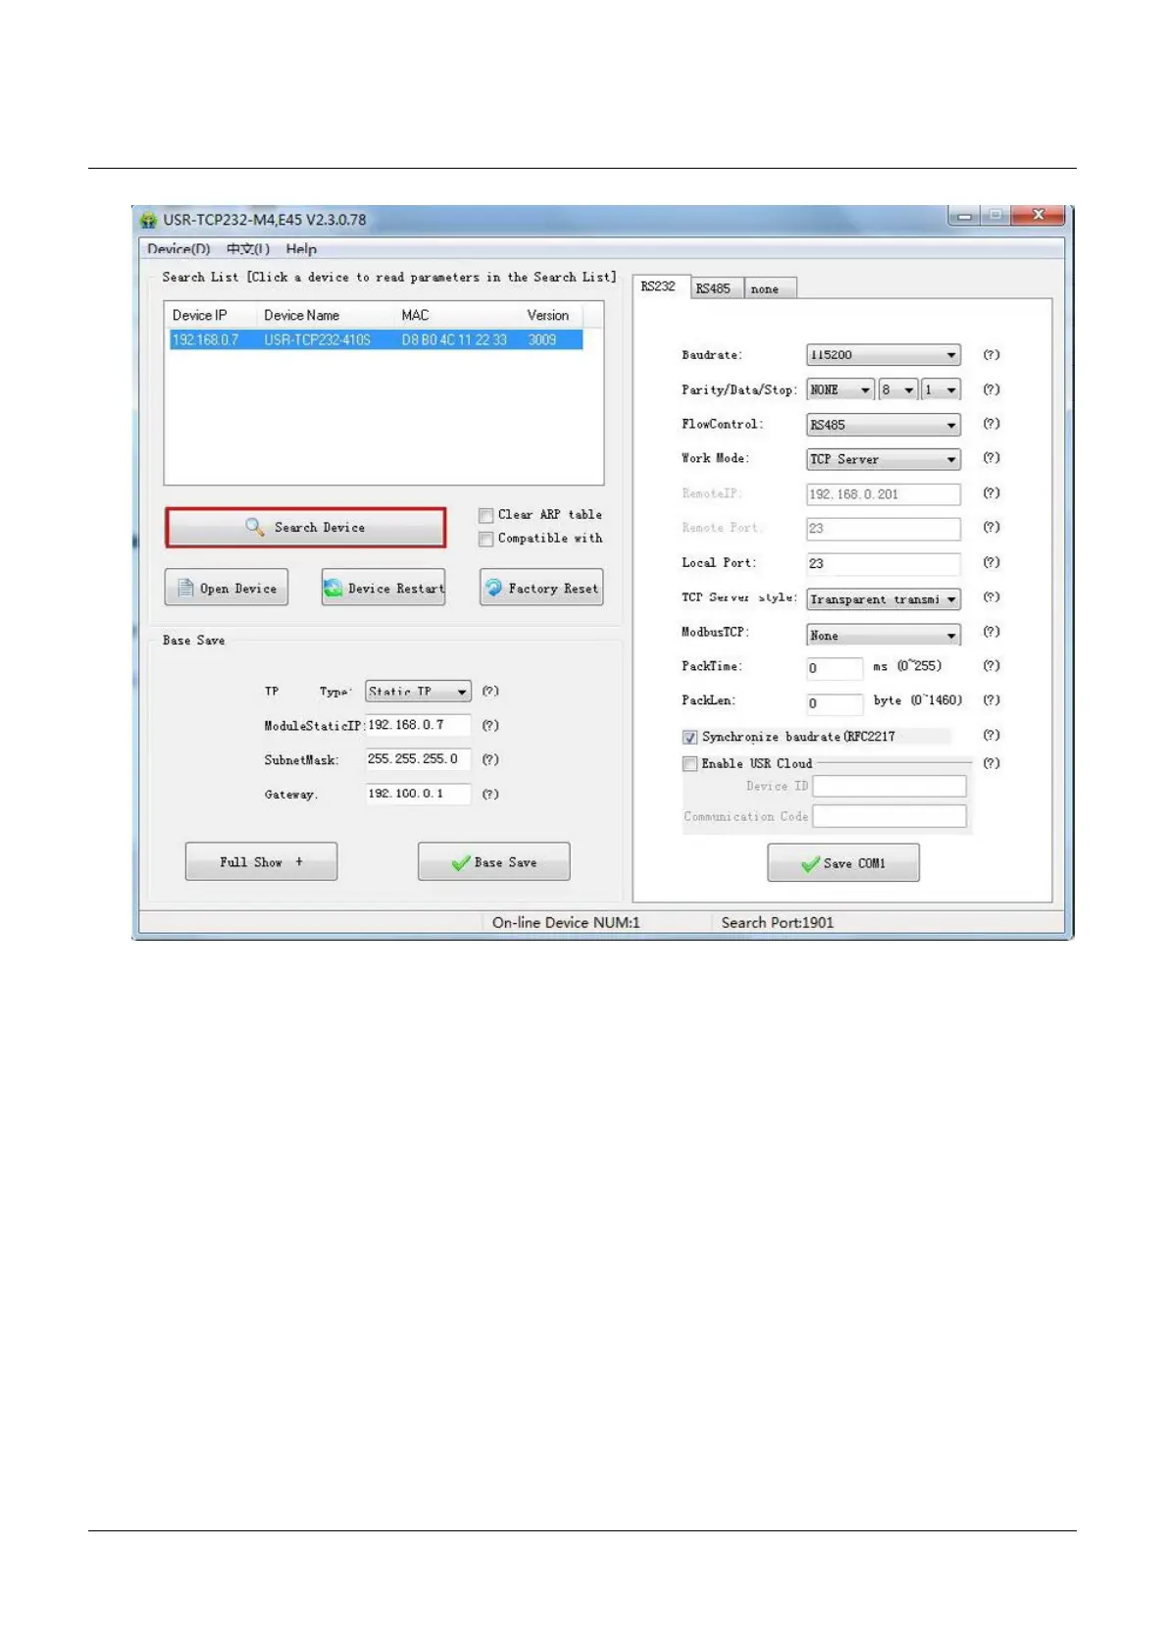Click the green checkmark on Base Save
This screenshot has width=1168, height=1652.
[x=460, y=862]
